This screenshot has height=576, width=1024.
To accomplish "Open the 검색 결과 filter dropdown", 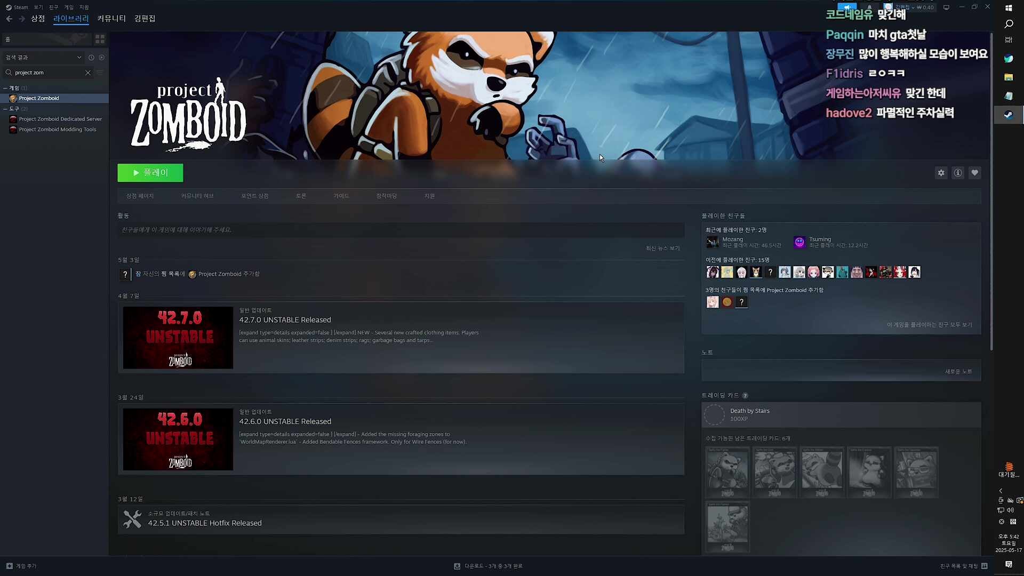I will pyautogui.click(x=43, y=58).
